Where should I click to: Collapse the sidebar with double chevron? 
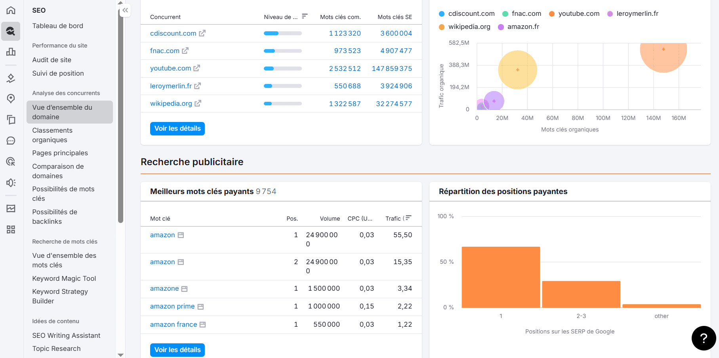click(125, 10)
